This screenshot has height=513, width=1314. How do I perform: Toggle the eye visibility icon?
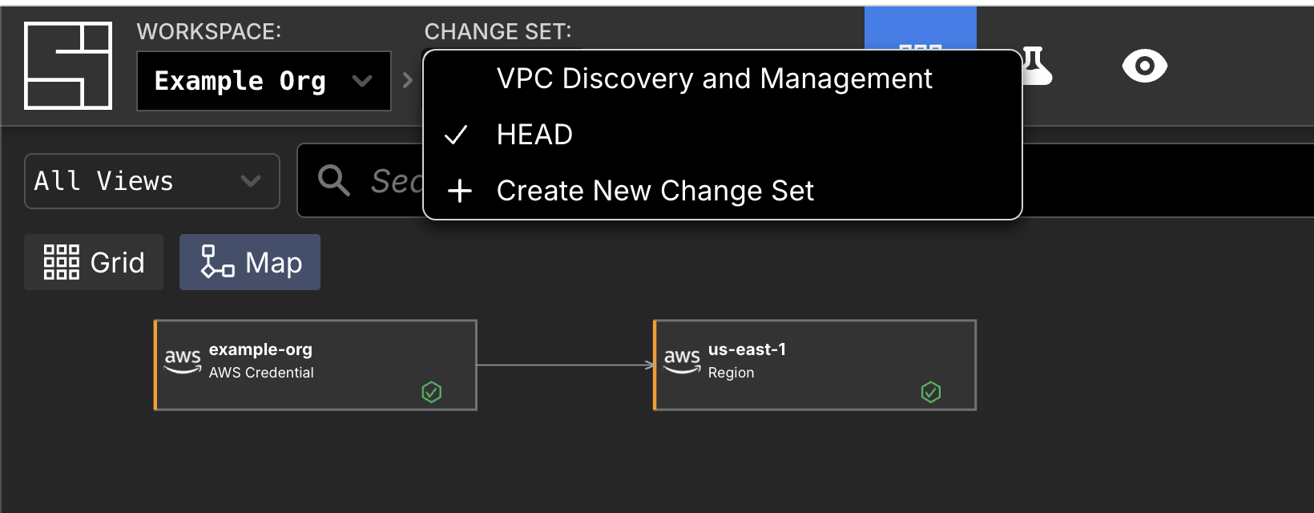(1144, 66)
